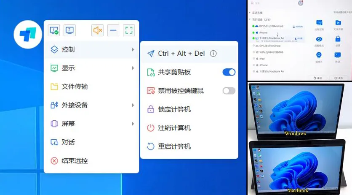Click the restart button in device panel
Viewport: 352px width, 195px height.
[x=317, y=78]
